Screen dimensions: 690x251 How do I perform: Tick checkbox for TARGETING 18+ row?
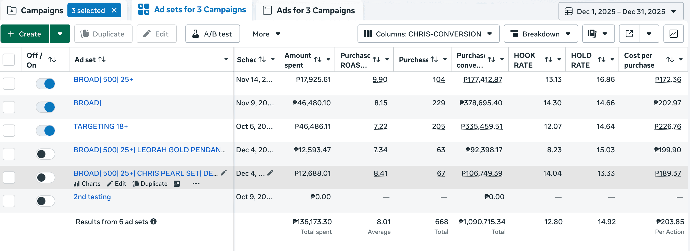pos(9,131)
